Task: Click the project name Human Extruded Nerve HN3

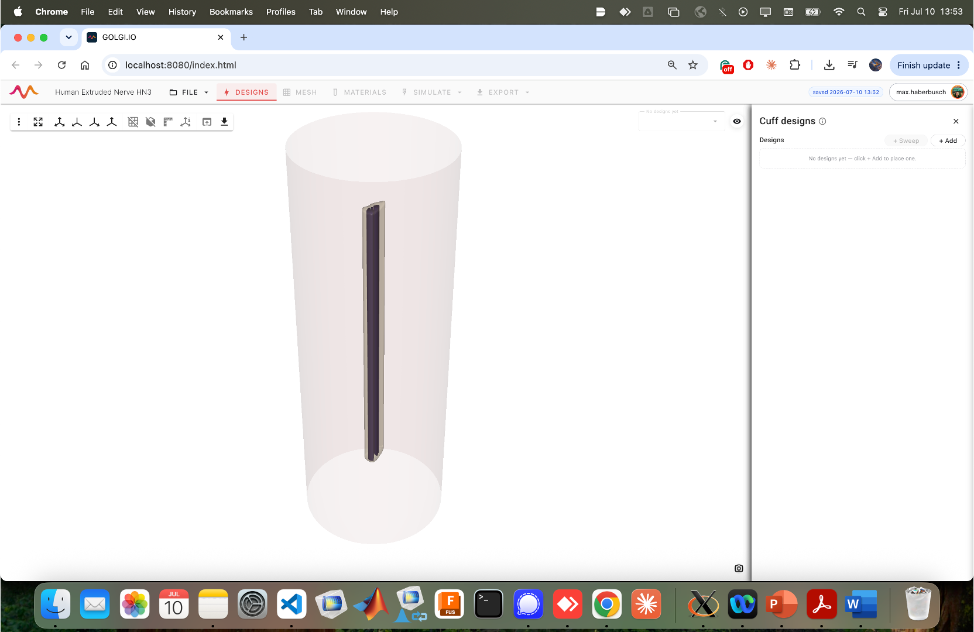Action: pyautogui.click(x=103, y=92)
